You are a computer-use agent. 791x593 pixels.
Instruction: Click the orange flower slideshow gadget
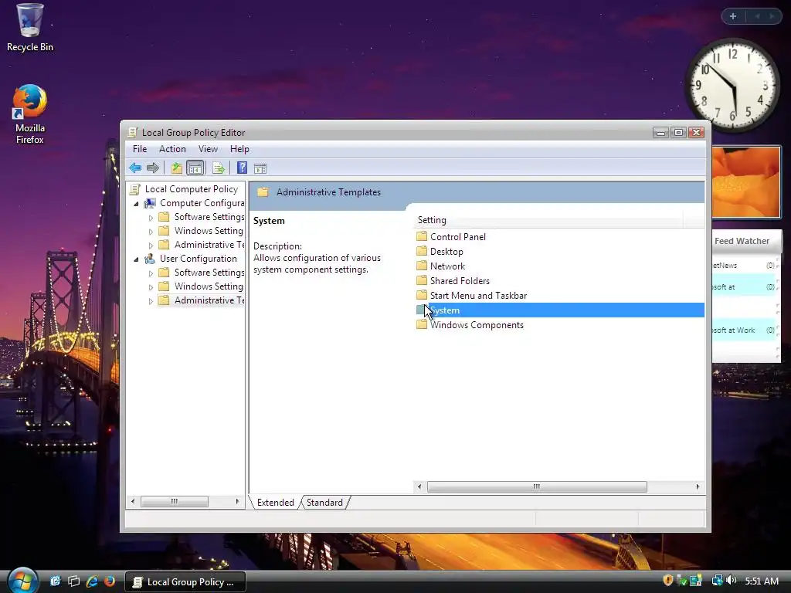click(x=746, y=182)
